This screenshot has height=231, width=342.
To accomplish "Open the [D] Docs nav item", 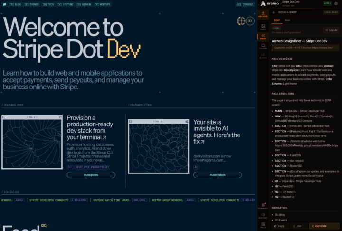I will click(48, 4).
